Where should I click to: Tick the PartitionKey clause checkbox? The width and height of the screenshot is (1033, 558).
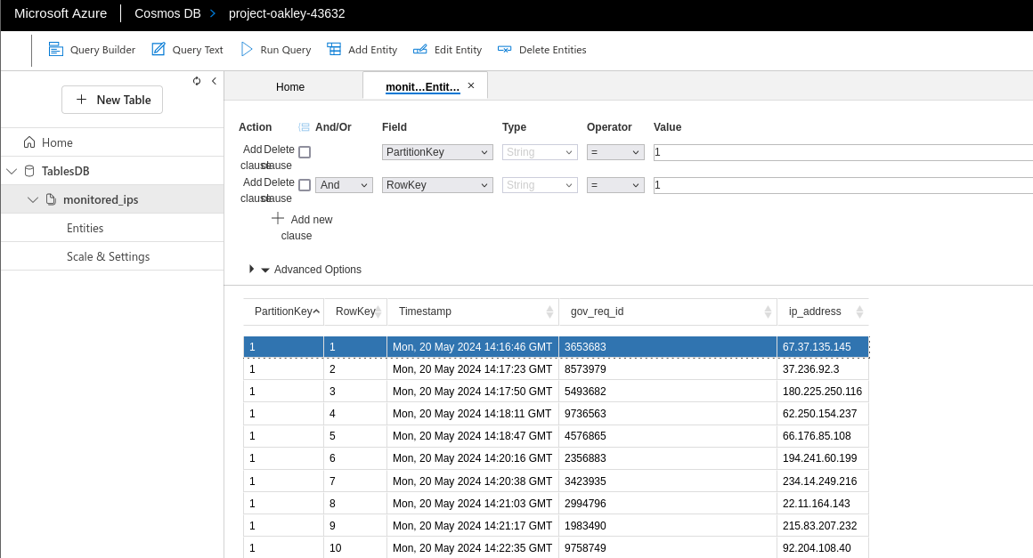pos(305,152)
